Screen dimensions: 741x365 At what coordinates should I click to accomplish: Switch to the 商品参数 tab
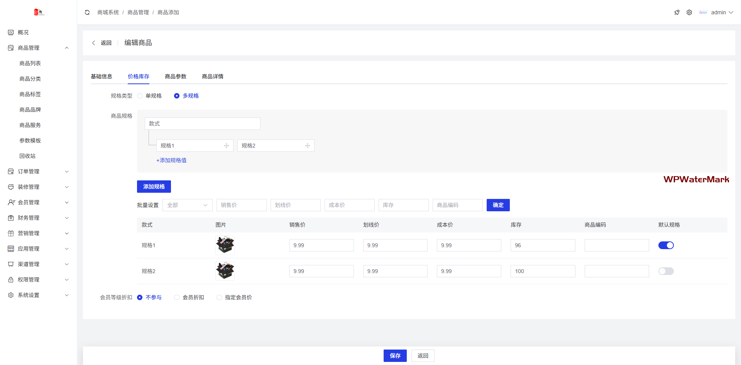coord(176,76)
